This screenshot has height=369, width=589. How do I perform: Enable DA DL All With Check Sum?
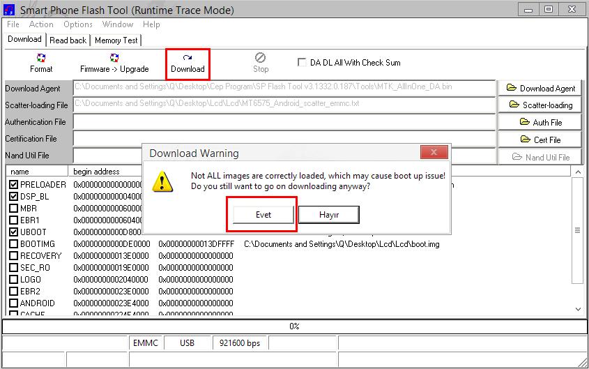pyautogui.click(x=302, y=62)
